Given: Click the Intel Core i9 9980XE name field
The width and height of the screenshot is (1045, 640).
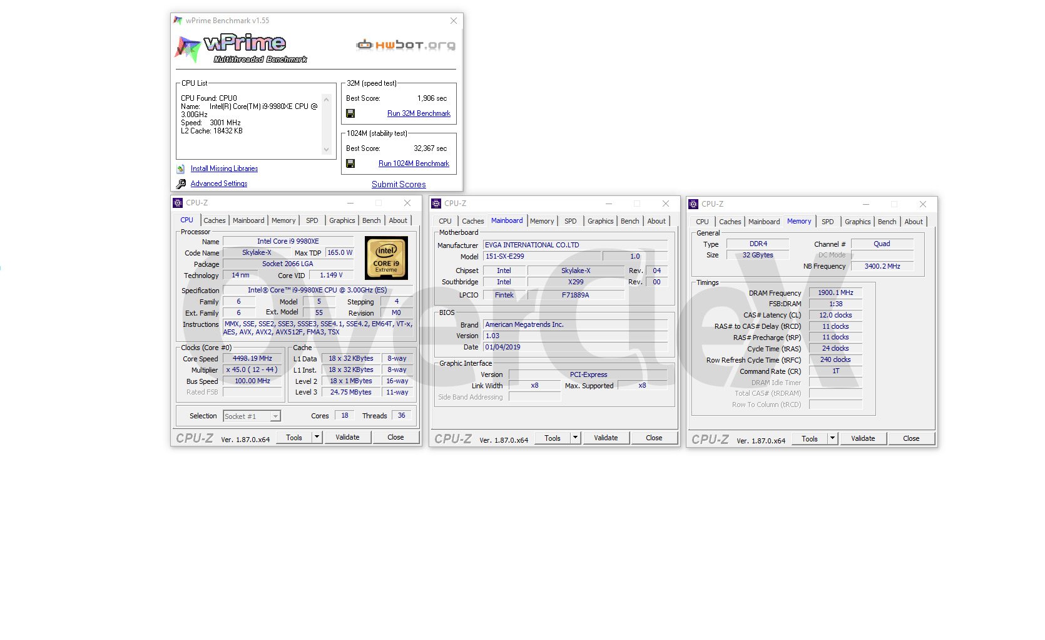Looking at the screenshot, I should (x=288, y=241).
